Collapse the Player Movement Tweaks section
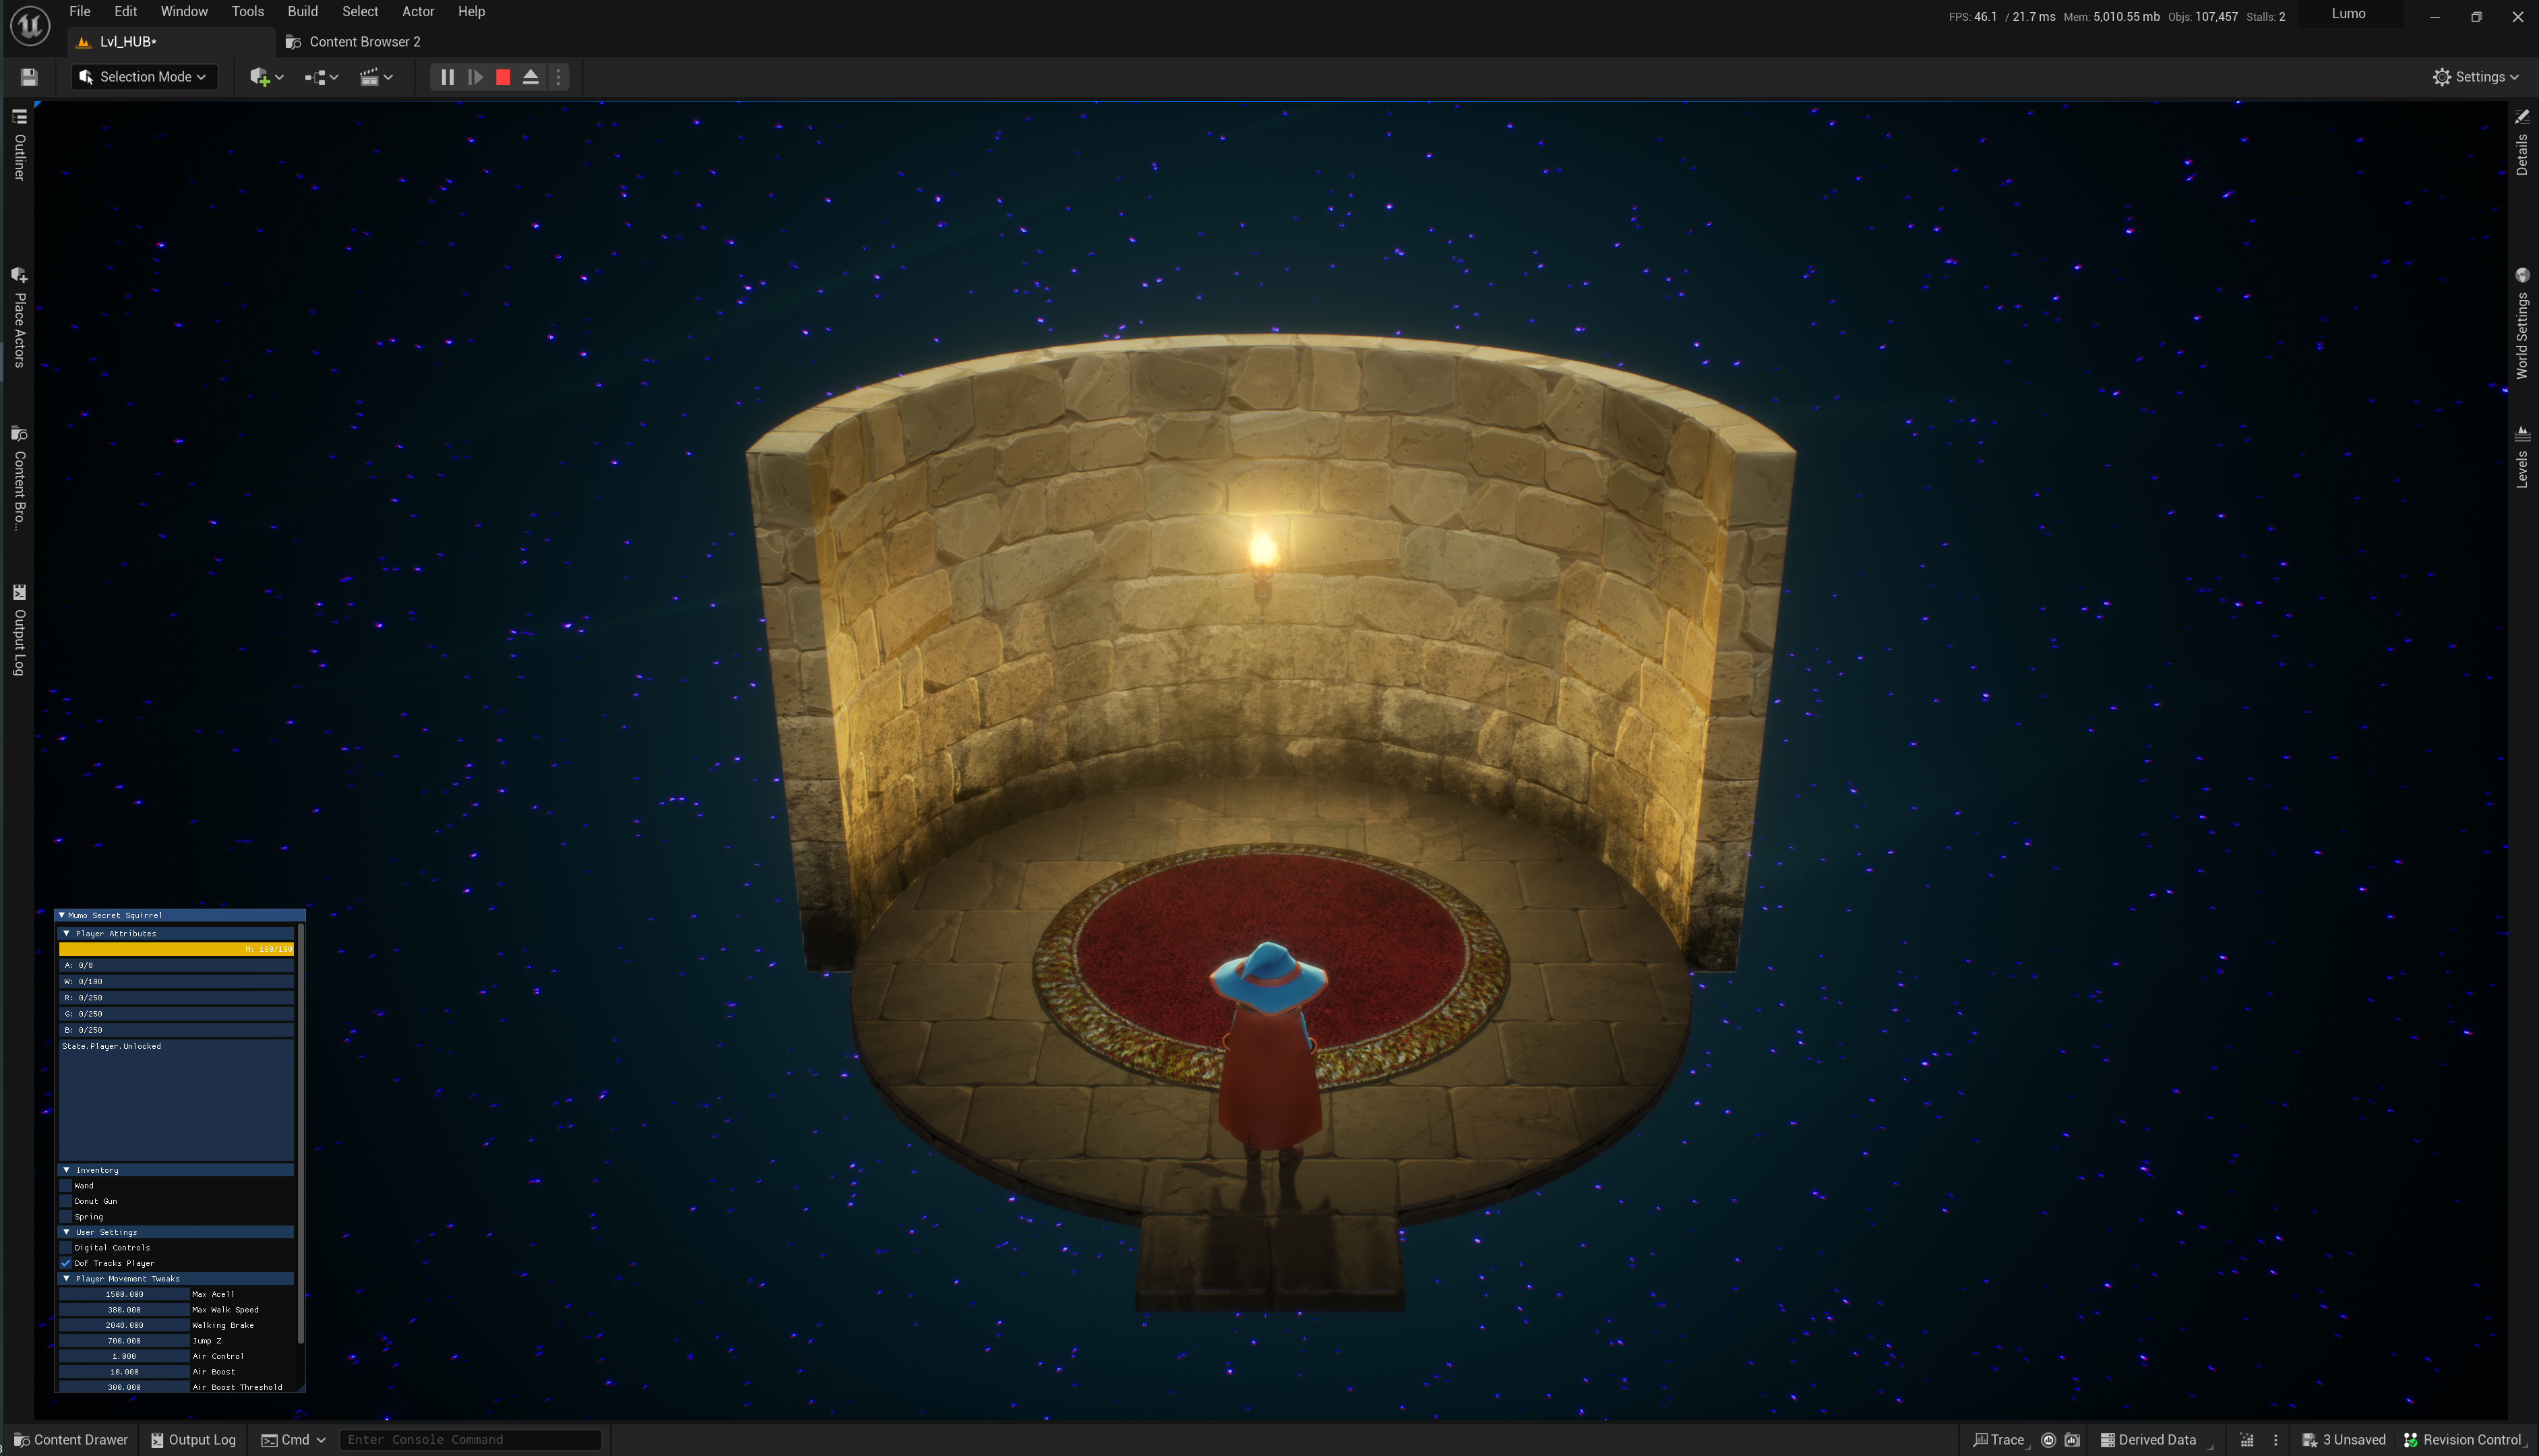The image size is (2539, 1456). coord(67,1278)
